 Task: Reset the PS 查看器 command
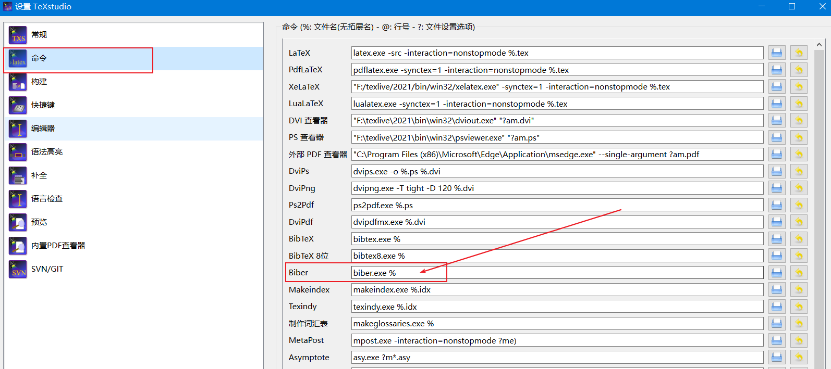tap(799, 137)
